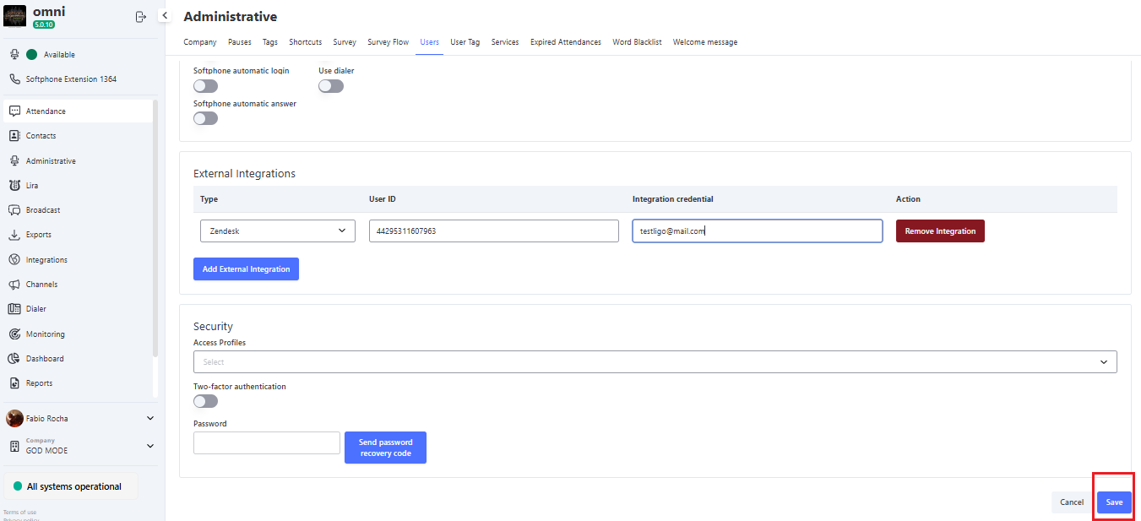Expand the GOD MODE company selector

150,446
